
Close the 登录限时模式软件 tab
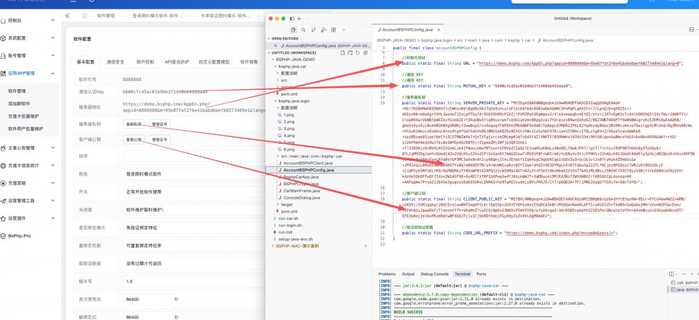(x=190, y=16)
